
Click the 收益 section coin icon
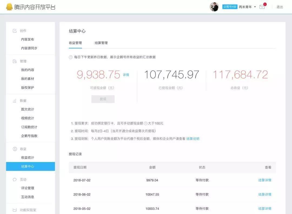pyautogui.click(x=15, y=149)
